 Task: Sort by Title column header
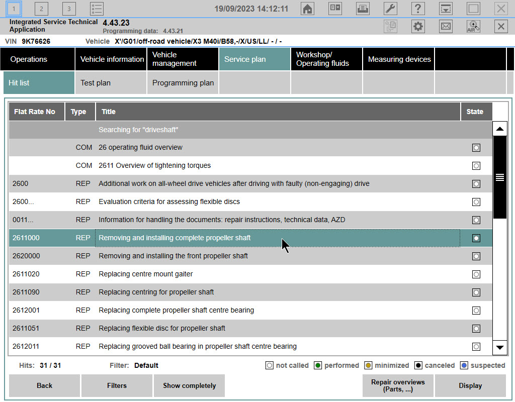tap(278, 112)
